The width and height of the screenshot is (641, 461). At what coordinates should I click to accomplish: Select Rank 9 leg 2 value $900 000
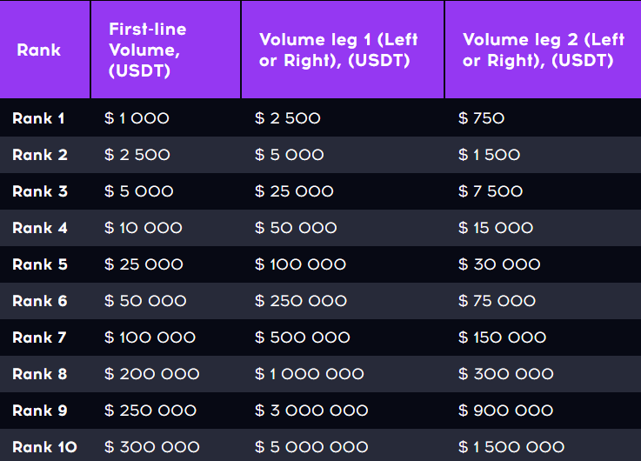pyautogui.click(x=505, y=411)
